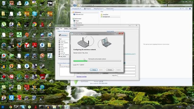Open the JumpStart desktop shortcut
This screenshot has width=194, height=109.
pyautogui.click(x=50, y=56)
